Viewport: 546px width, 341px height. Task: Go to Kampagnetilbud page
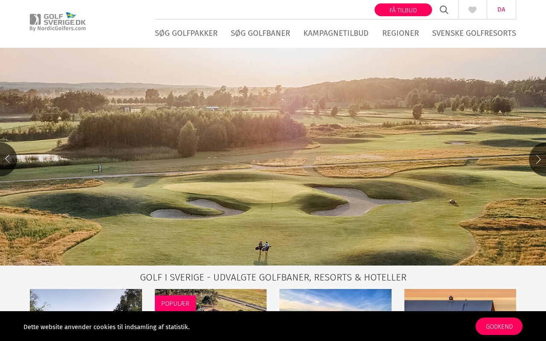336,33
